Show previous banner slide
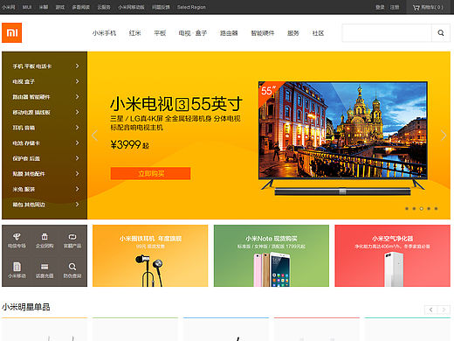The image size is (454, 341). tap(94, 136)
